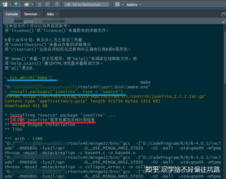Create a new file
Image resolution: width=226 pixels, height=179 pixels.
click(4, 4)
